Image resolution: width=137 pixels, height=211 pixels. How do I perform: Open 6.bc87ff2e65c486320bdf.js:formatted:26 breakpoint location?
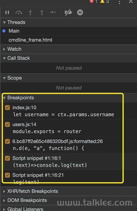coord(58,141)
